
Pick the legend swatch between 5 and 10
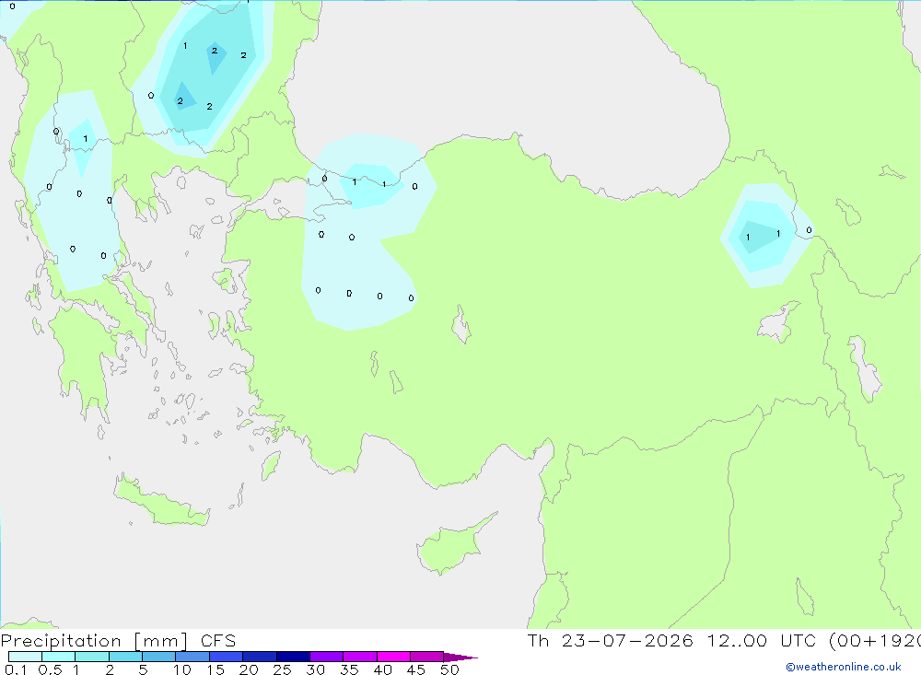point(158,657)
